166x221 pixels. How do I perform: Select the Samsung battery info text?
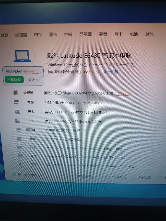[87, 157]
